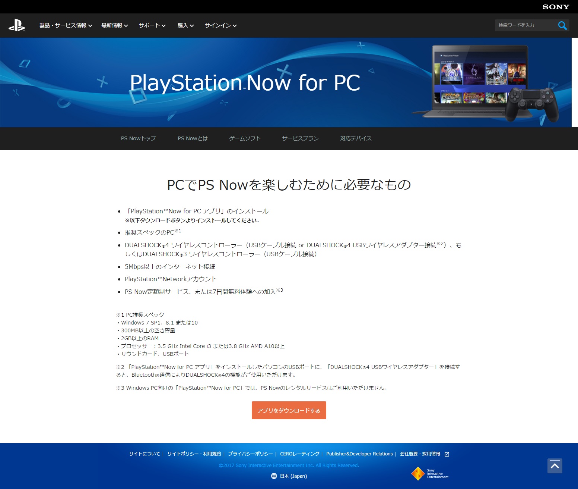Open the 対応デバイス tab

[x=356, y=138]
